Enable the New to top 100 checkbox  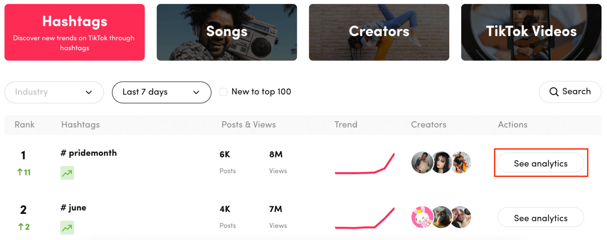[223, 92]
